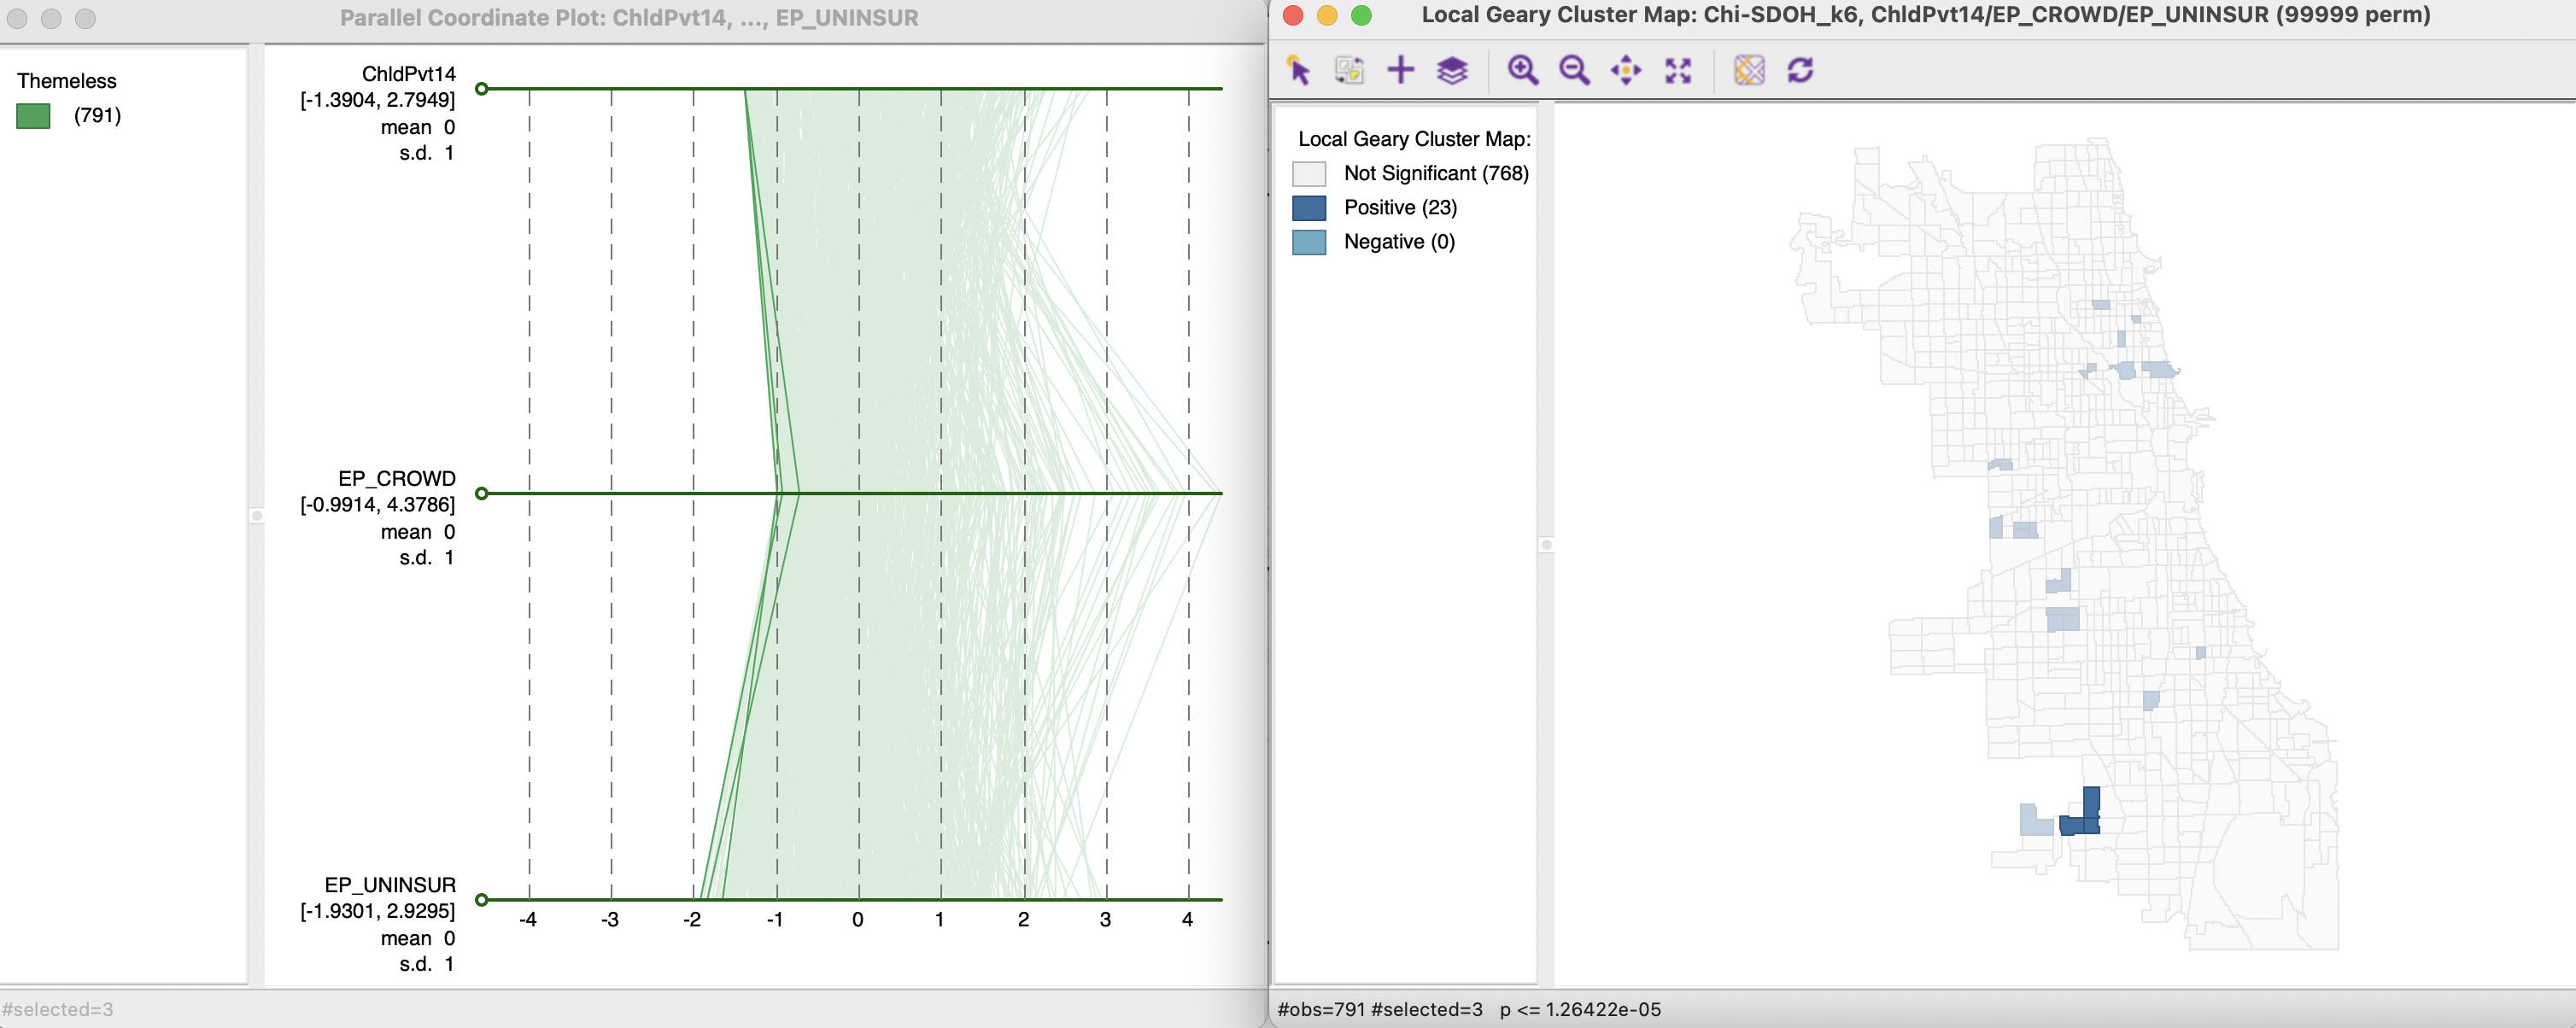The width and height of the screenshot is (2576, 1028).
Task: Click the EP_CROWD range [-0.9914, 4.3786]
Action: pyautogui.click(x=377, y=504)
